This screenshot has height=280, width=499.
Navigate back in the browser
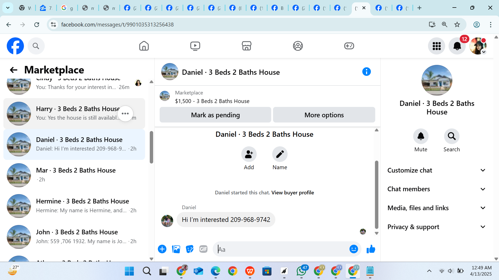[x=9, y=24]
